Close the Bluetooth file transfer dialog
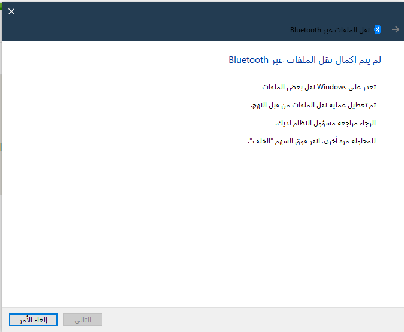The image size is (404, 332). tap(11, 11)
